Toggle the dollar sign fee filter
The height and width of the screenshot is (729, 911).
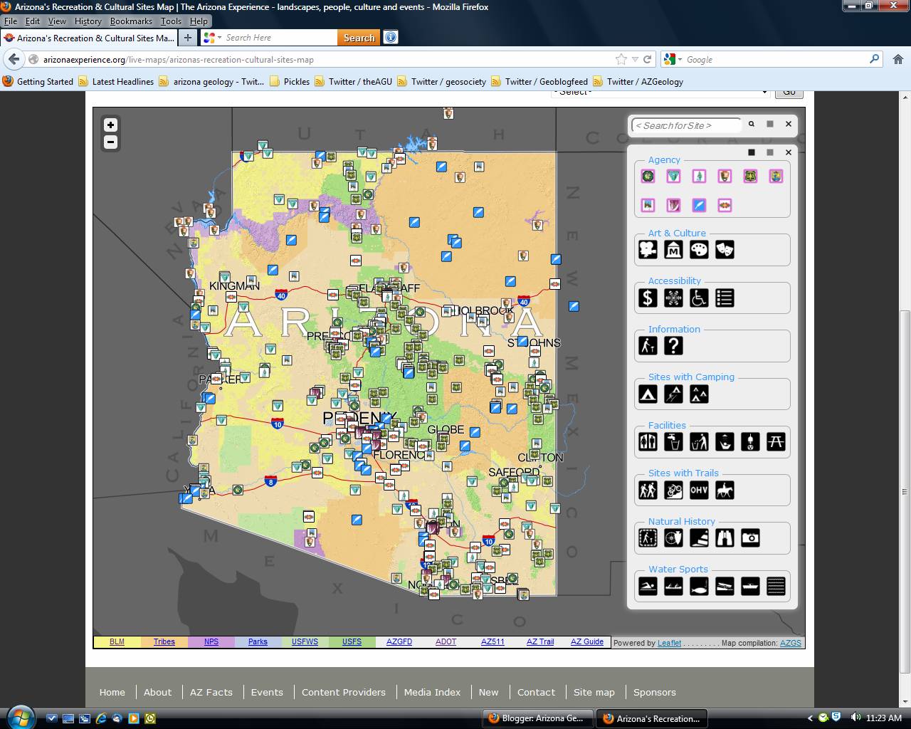[647, 298]
